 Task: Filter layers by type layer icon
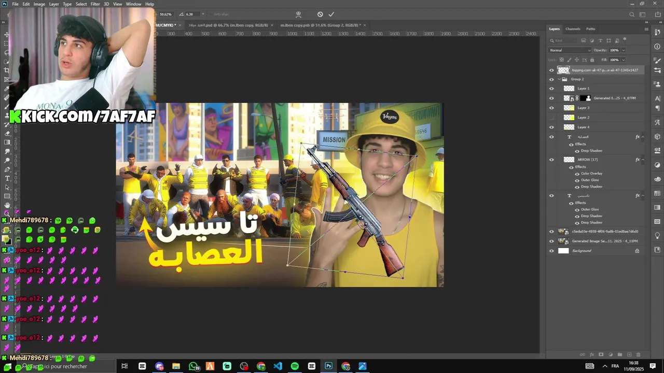point(600,40)
